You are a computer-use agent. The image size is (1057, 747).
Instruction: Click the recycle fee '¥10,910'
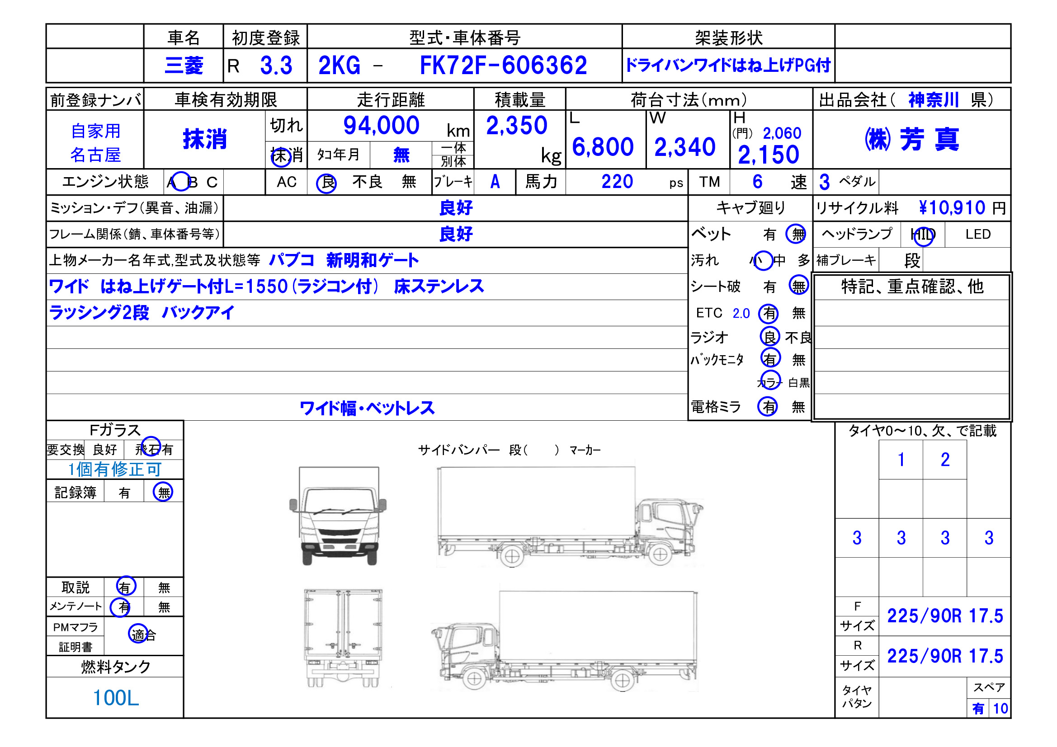pyautogui.click(x=952, y=208)
